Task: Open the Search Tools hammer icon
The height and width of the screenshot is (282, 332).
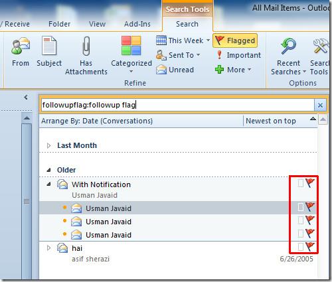Action: pyautogui.click(x=320, y=46)
